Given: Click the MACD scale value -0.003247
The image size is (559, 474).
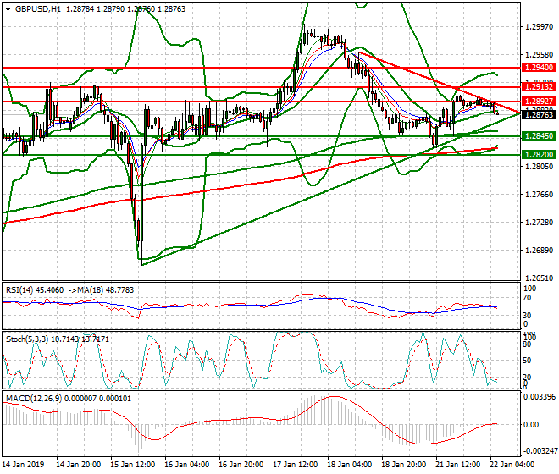Looking at the screenshot, I should (540, 451).
